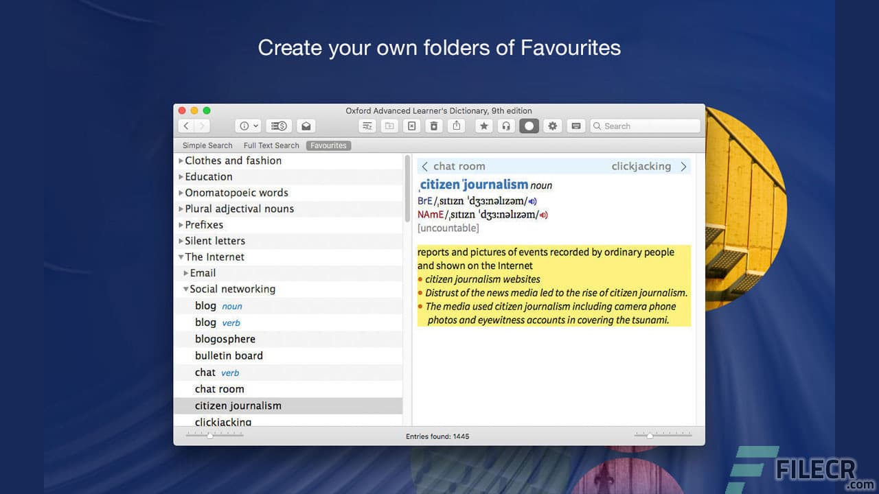Toggle the dark circle toolbar button
The image size is (879, 494).
point(529,126)
